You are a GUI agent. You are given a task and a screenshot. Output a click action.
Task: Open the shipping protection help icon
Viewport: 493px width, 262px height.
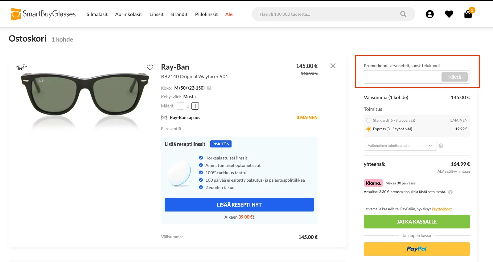pyautogui.click(x=441, y=146)
